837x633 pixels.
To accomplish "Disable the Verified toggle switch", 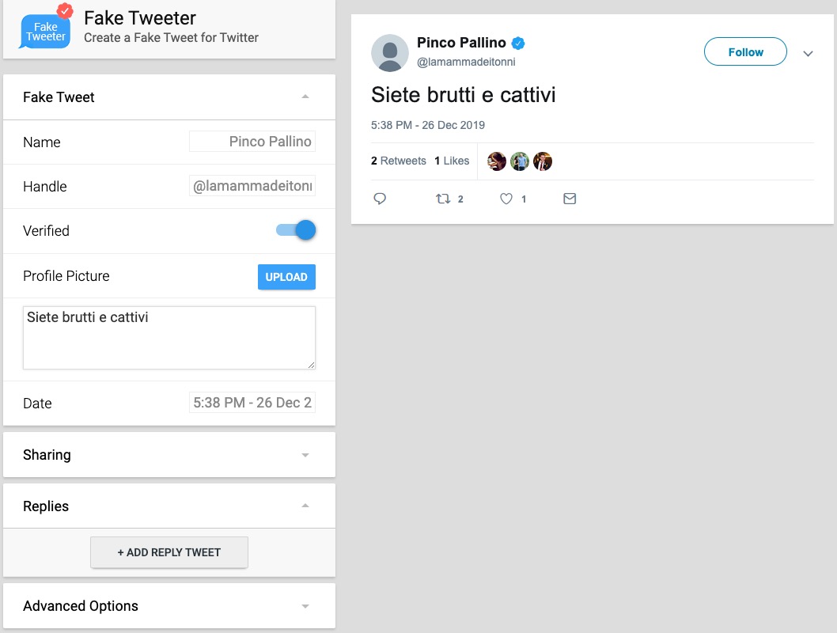I will point(297,230).
